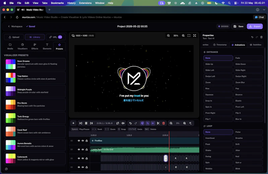Open the Library source button
The width and height of the screenshot is (268, 174).
tap(35, 37)
